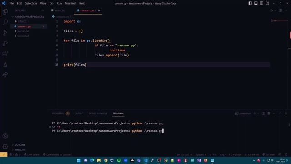Open the File menu
This screenshot has height=164, width=291.
11,3
